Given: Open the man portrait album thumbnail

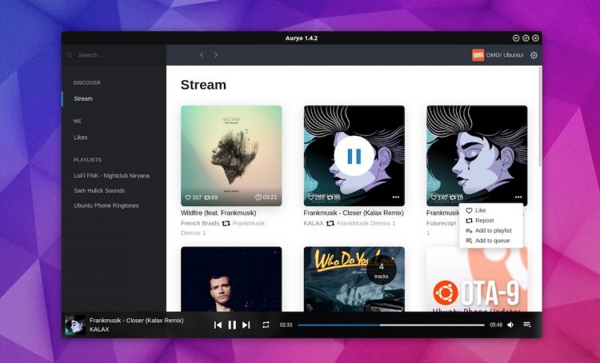Looking at the screenshot, I should (x=231, y=279).
